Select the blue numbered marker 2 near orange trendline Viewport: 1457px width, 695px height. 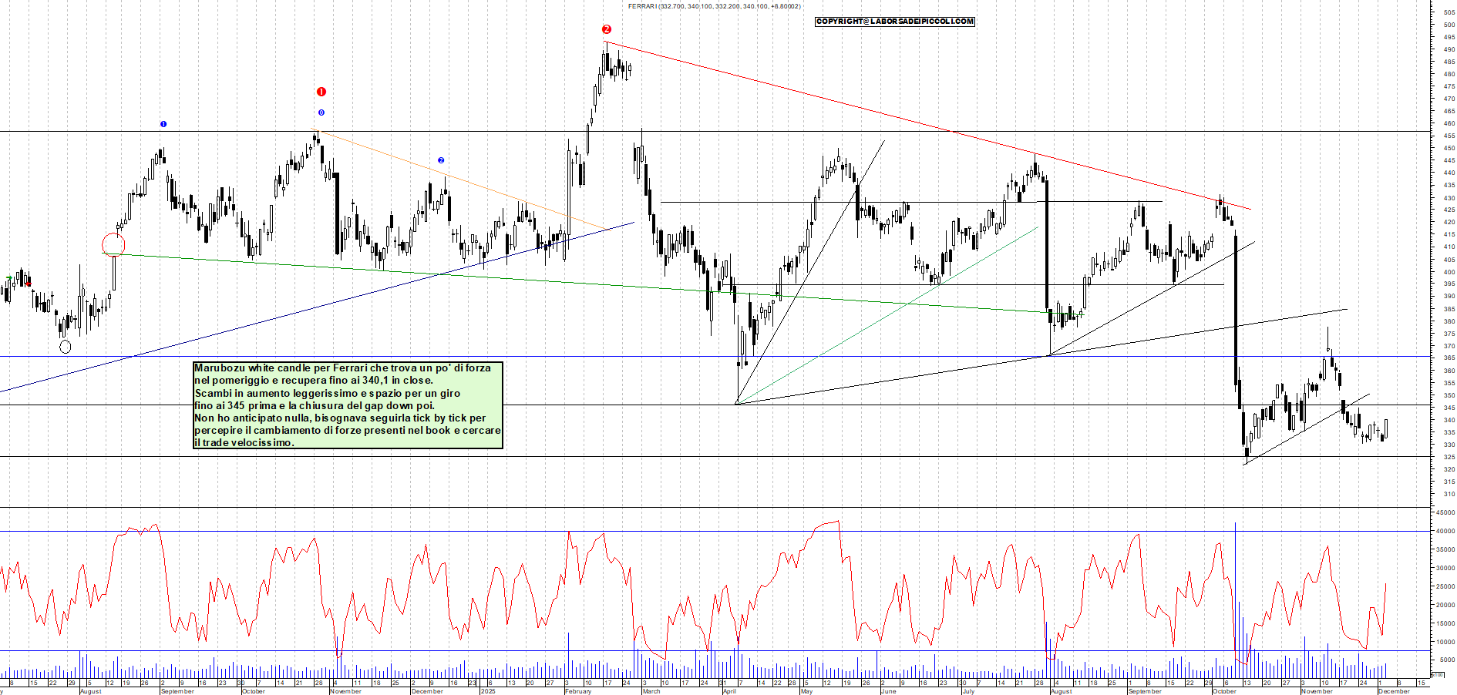tap(439, 159)
